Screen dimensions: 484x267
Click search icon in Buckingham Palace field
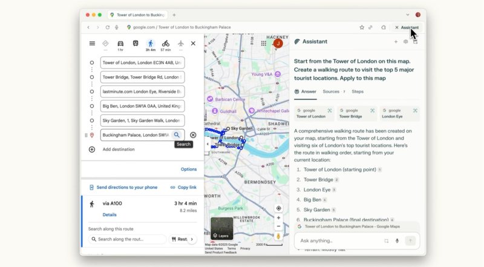click(x=177, y=135)
